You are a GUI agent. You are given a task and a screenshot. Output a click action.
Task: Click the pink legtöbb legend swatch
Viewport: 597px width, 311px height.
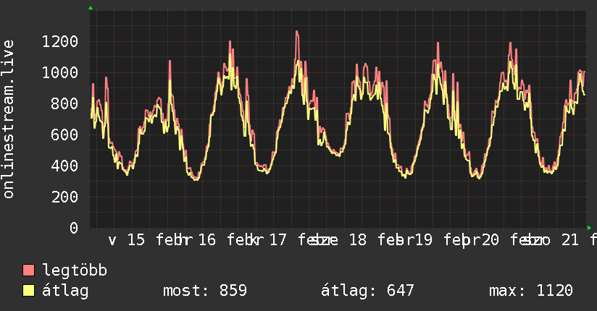[x=28, y=270]
